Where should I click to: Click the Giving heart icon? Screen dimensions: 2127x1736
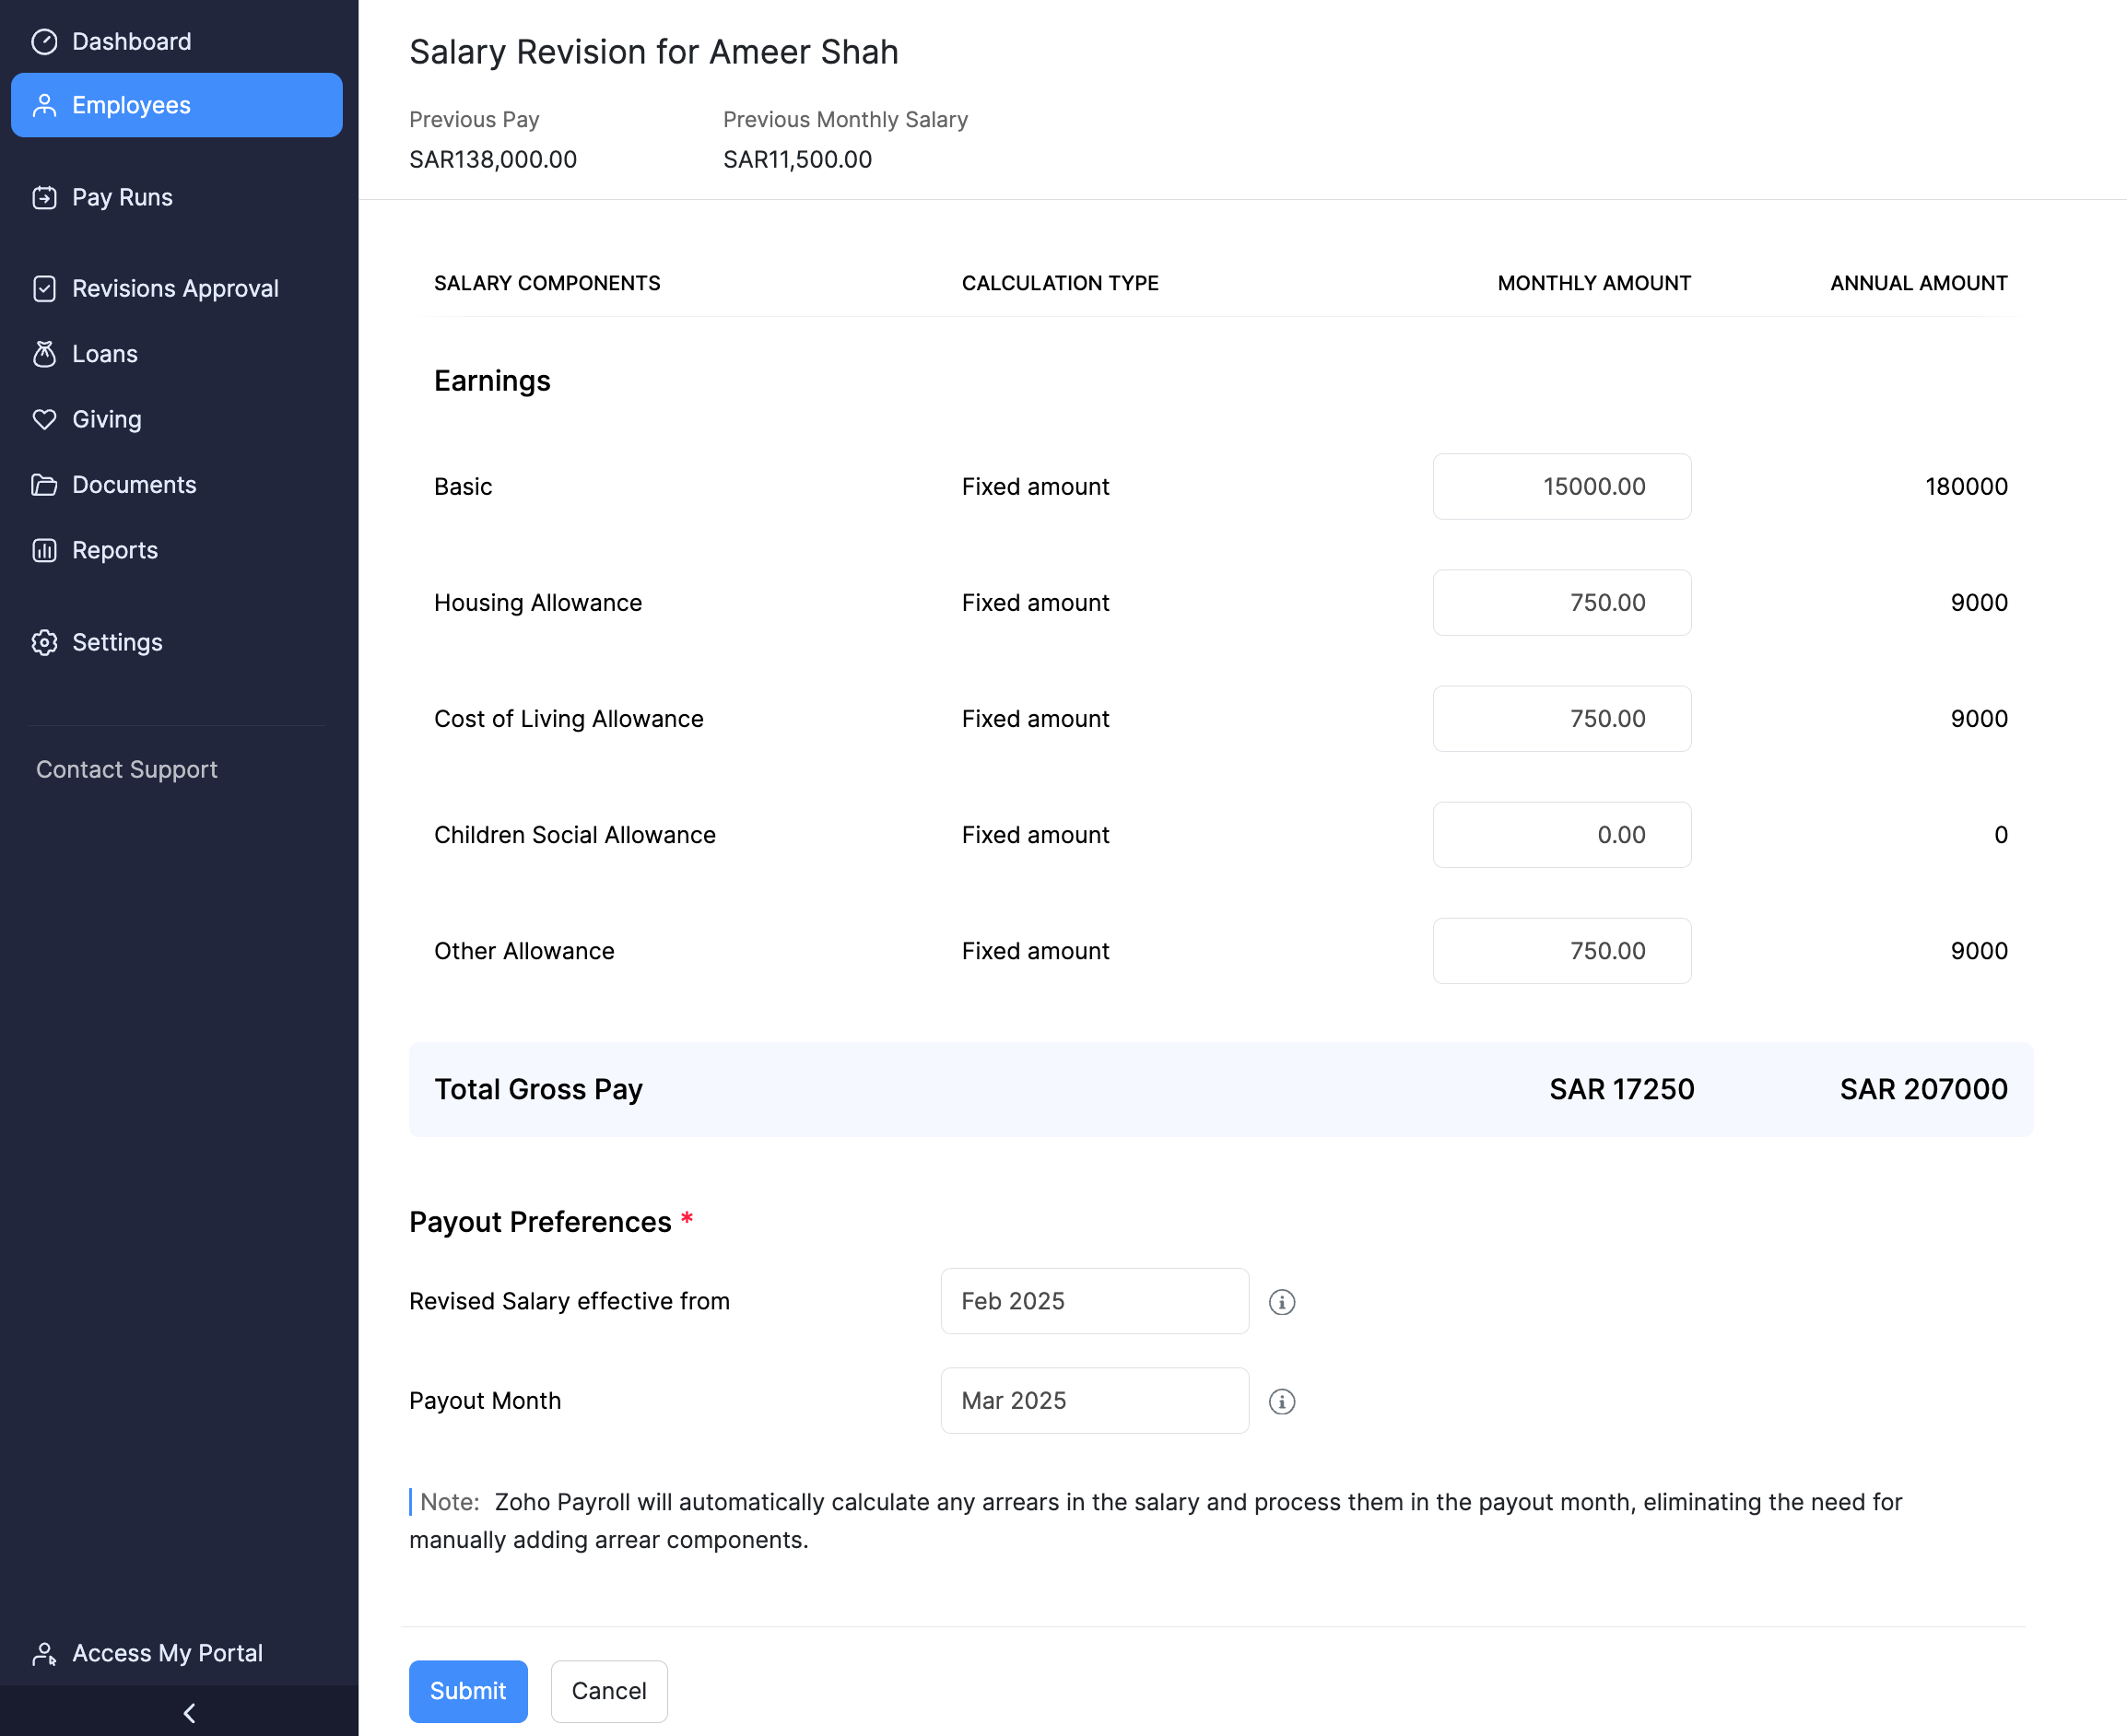tap(45, 419)
